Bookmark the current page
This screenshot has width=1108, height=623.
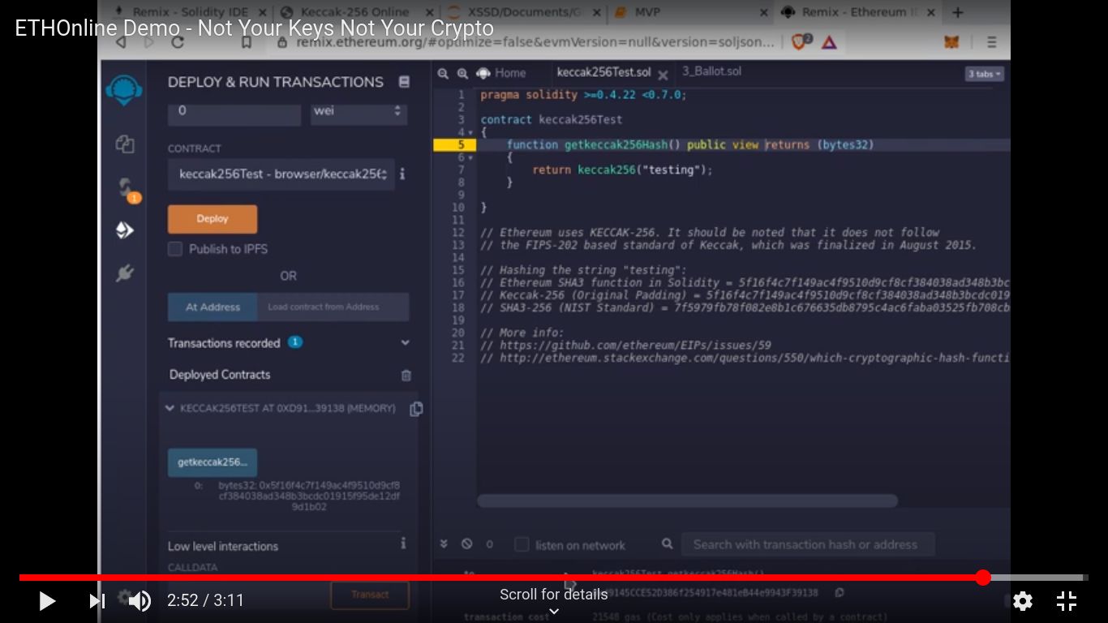pyautogui.click(x=247, y=42)
